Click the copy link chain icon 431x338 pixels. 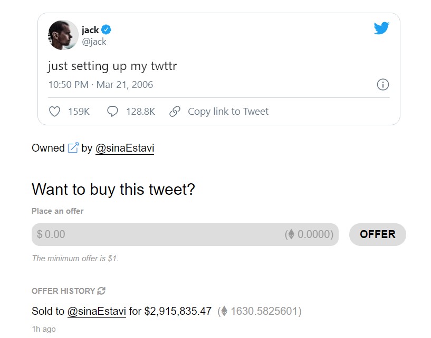tap(175, 111)
